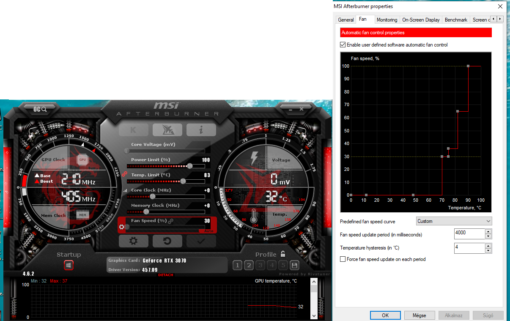Screen dimensions: 510x321
Task: Click the GeForce RTX 3070 graphics card text
Action: [x=164, y=261]
